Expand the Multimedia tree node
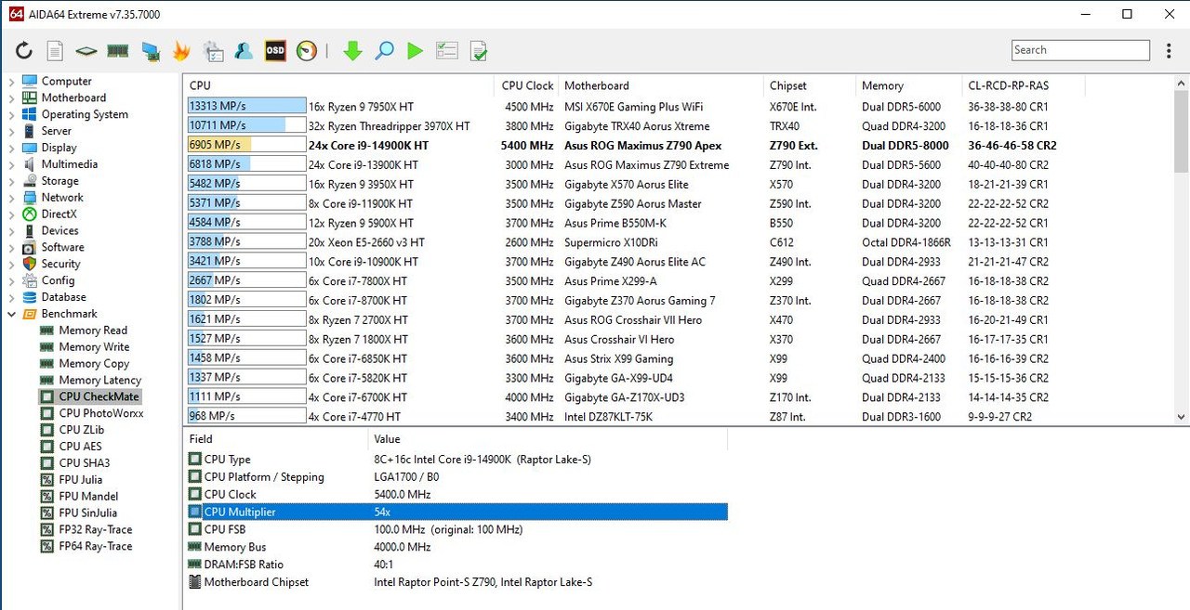Image resolution: width=1190 pixels, height=610 pixels. point(11,165)
